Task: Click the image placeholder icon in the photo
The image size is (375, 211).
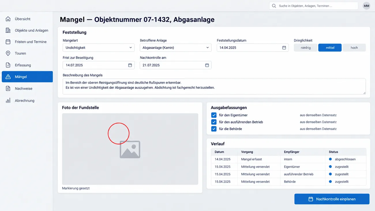Action: pos(130,150)
